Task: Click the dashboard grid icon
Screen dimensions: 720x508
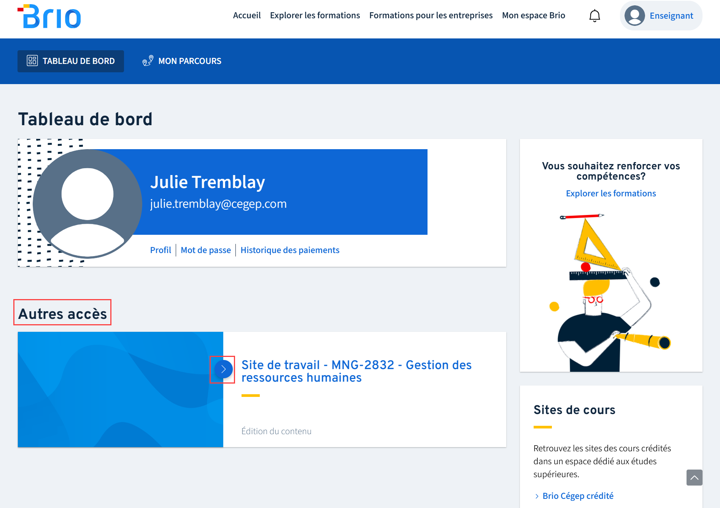Action: (32, 61)
